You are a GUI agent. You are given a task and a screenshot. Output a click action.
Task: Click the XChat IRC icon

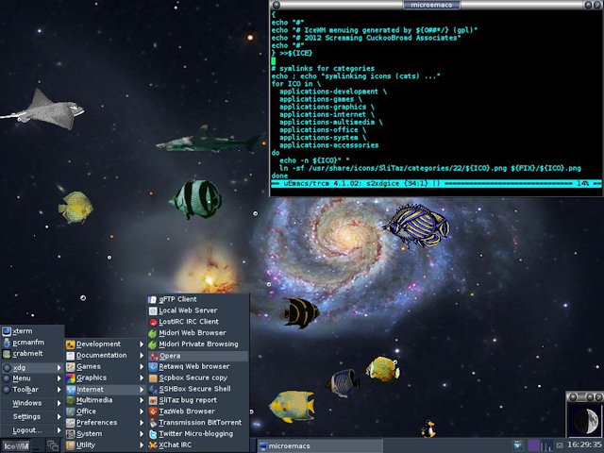click(x=153, y=445)
